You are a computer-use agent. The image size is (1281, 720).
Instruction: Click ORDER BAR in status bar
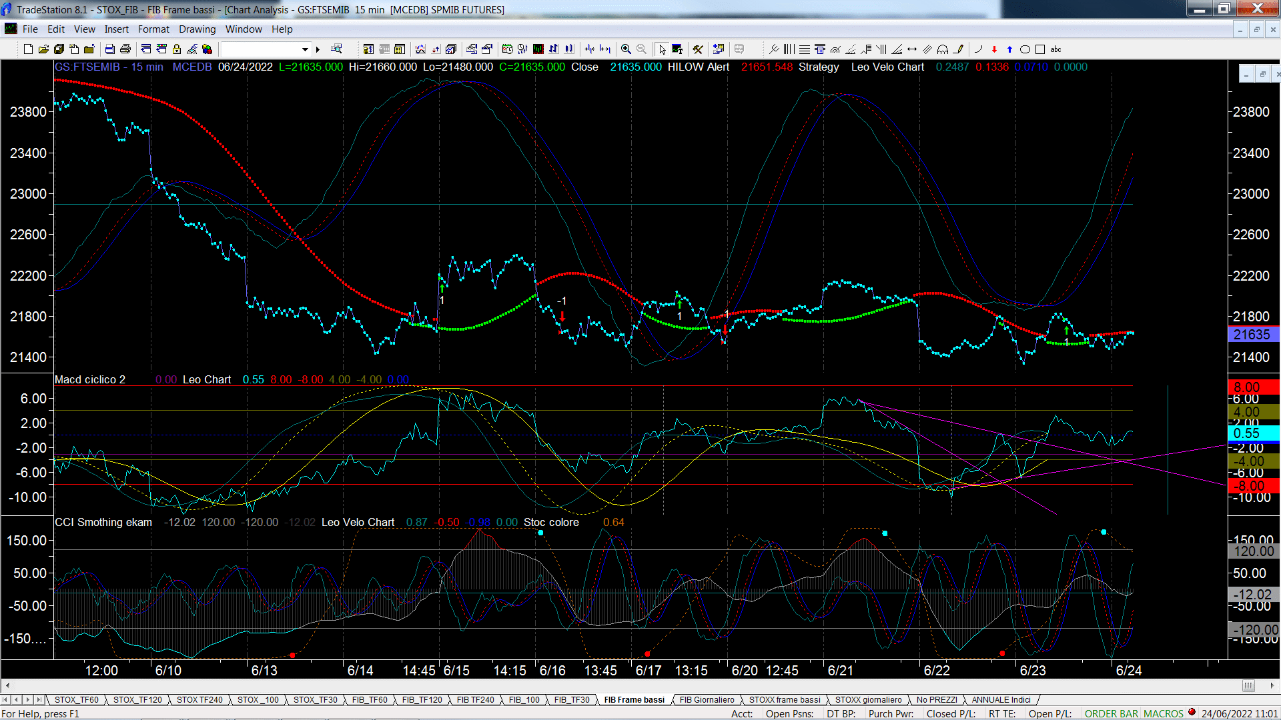(x=1112, y=714)
